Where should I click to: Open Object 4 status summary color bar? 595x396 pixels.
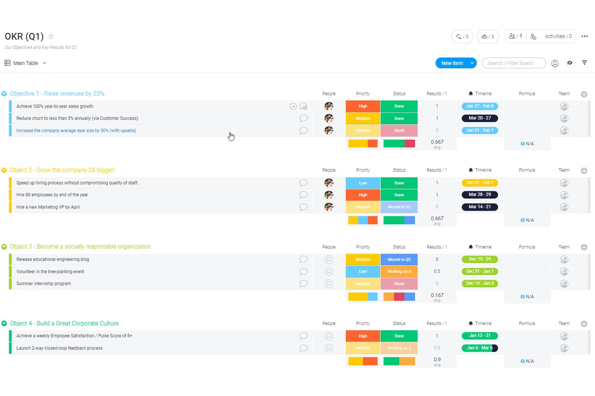pyautogui.click(x=399, y=361)
